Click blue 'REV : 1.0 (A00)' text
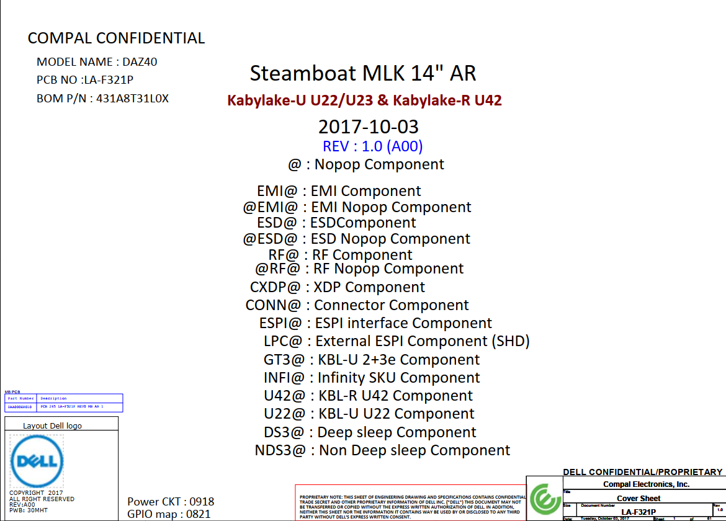The width and height of the screenshot is (726, 521). coord(372,146)
